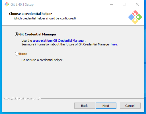Click the greyed-out maximize window button

(x=124, y=4)
